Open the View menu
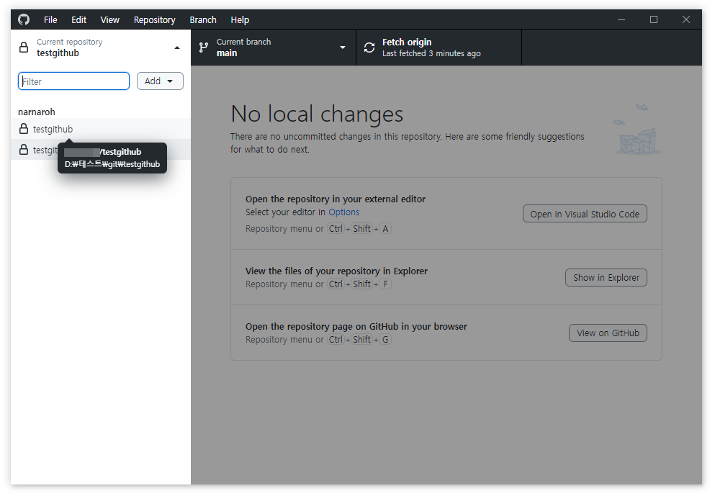The width and height of the screenshot is (715, 496). tap(110, 20)
